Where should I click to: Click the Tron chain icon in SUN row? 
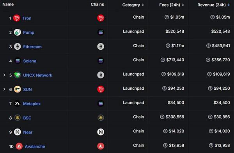click(x=101, y=89)
